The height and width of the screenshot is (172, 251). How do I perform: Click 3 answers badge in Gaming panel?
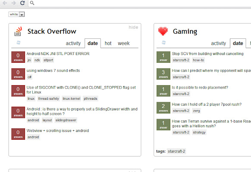click(x=163, y=74)
